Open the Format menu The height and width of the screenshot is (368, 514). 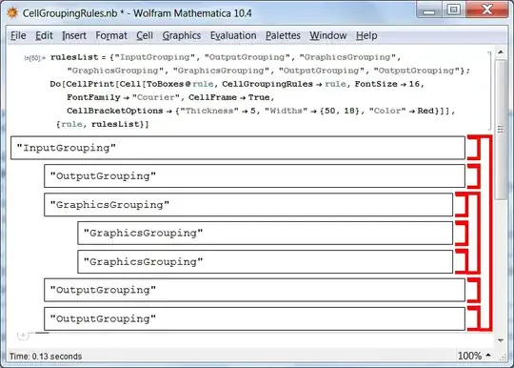[111, 35]
